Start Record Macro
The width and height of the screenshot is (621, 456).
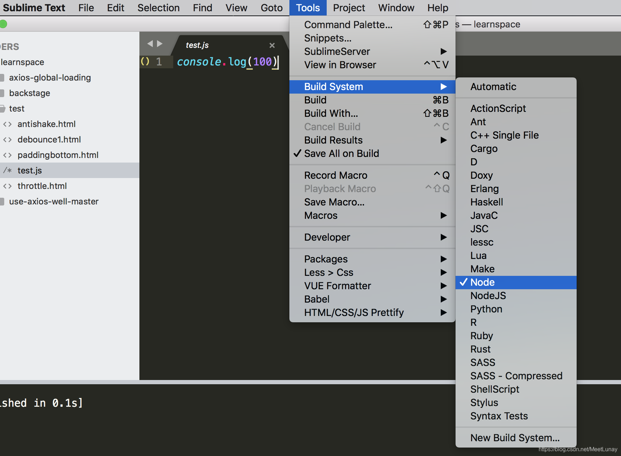[x=372, y=176]
